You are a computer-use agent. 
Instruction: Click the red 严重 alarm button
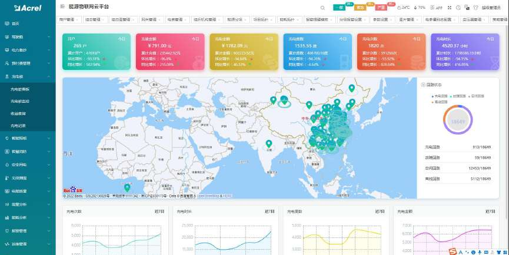point(381,8)
